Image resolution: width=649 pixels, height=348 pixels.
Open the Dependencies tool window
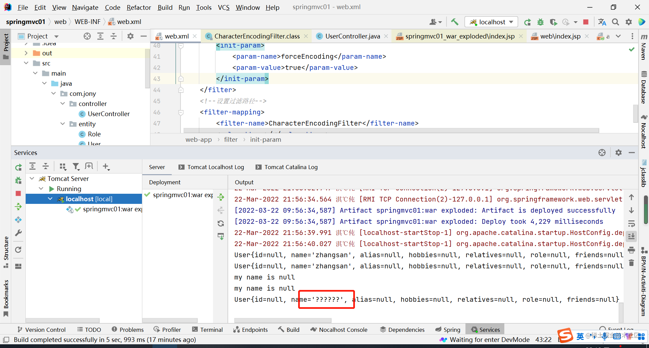point(402,330)
